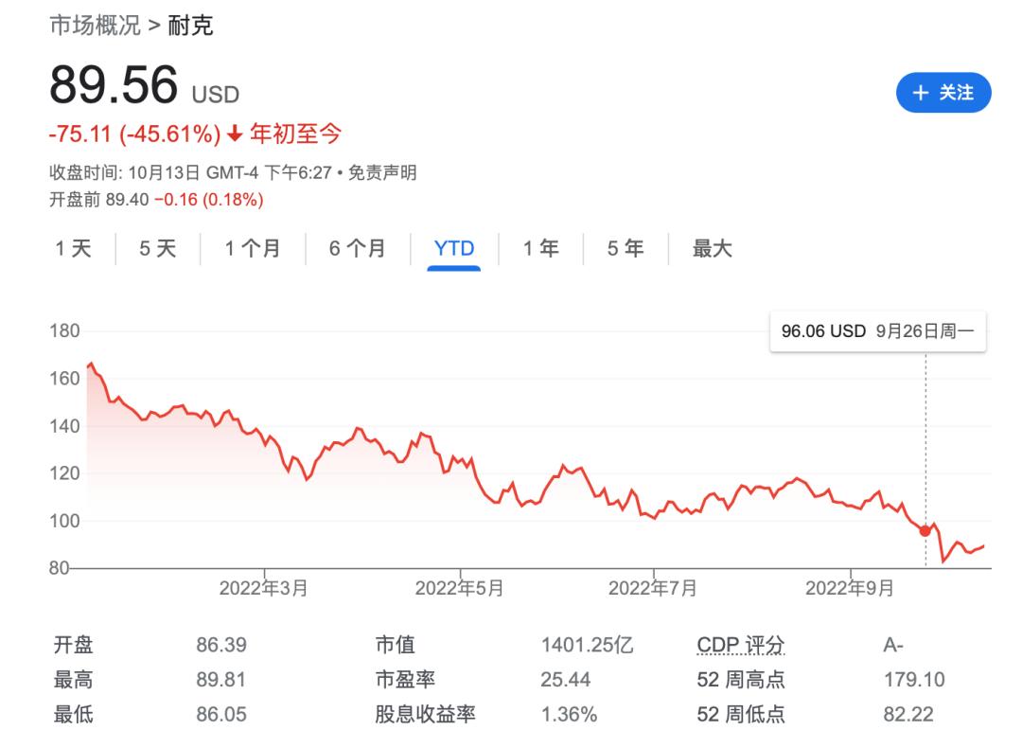The image size is (1022, 748).
Task: Click the 180 y-axis label
Action: 64,330
